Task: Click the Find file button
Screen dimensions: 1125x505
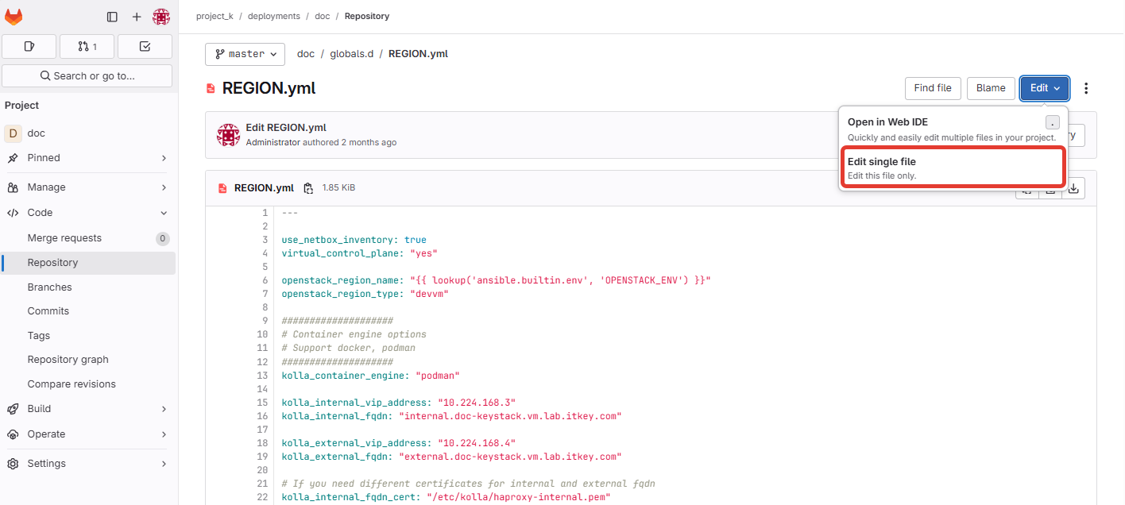Action: pos(933,88)
